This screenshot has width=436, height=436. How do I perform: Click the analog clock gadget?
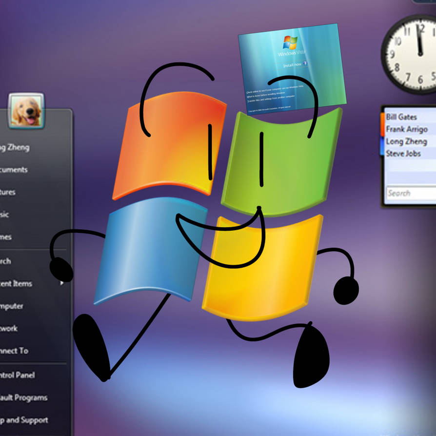pyautogui.click(x=410, y=54)
